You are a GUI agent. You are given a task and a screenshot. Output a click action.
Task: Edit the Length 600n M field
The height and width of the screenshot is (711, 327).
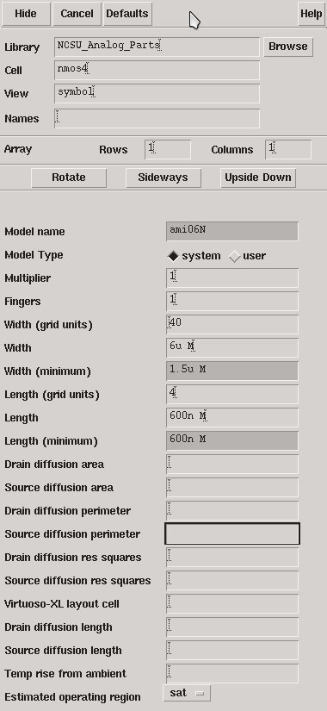[232, 418]
